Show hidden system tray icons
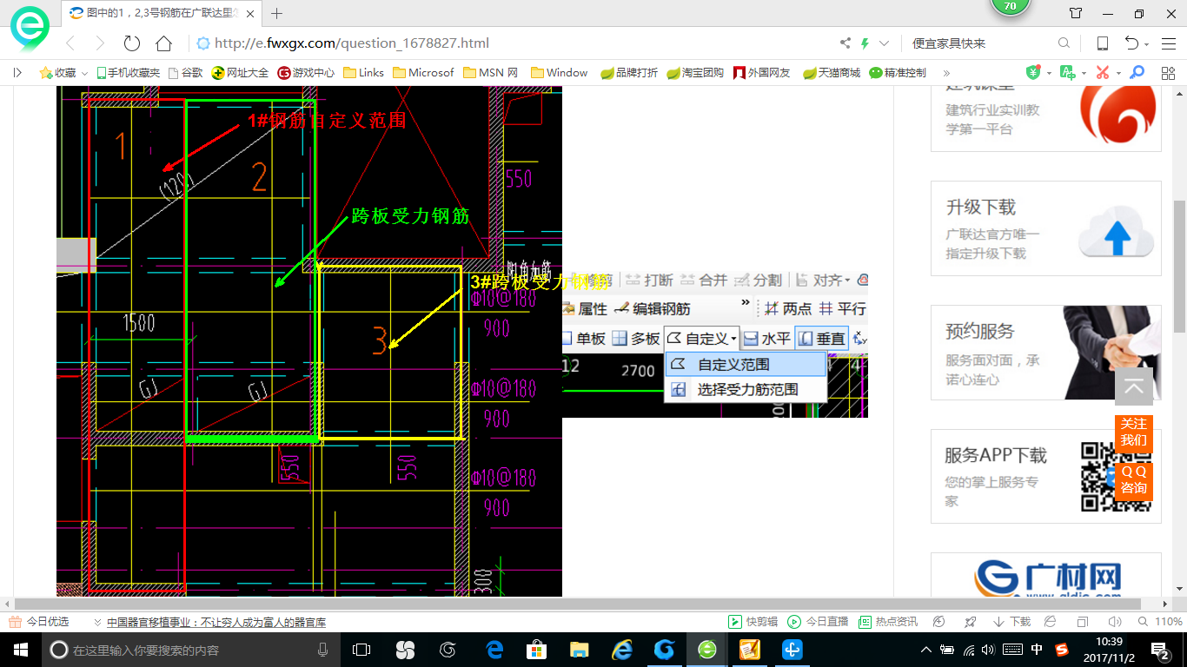This screenshot has height=667, width=1187. point(925,650)
